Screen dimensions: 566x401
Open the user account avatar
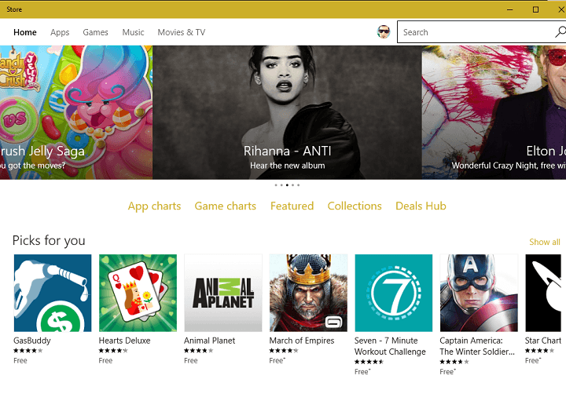click(x=384, y=32)
